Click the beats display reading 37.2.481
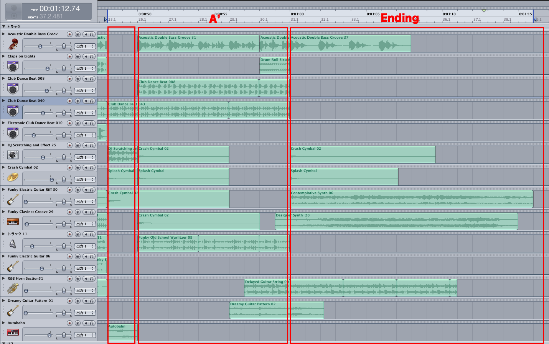Screen dimensions: 549x344 [51, 16]
